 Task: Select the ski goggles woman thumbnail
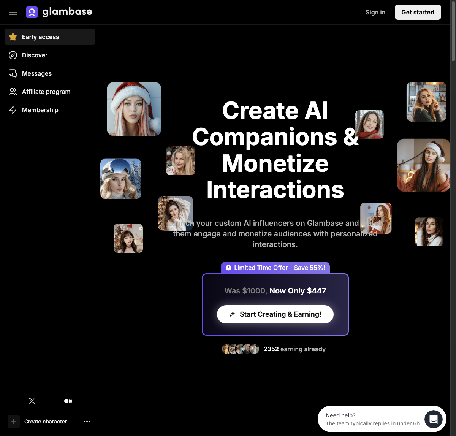[x=121, y=179]
